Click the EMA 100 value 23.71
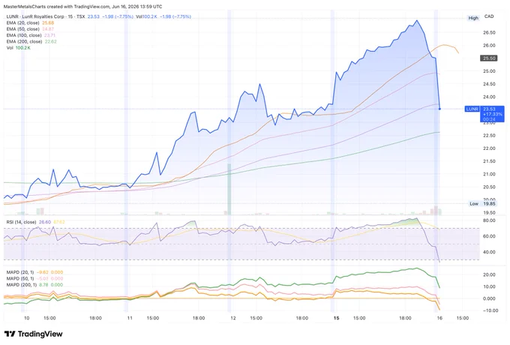Viewport: 510px width, 345px height. [x=49, y=35]
